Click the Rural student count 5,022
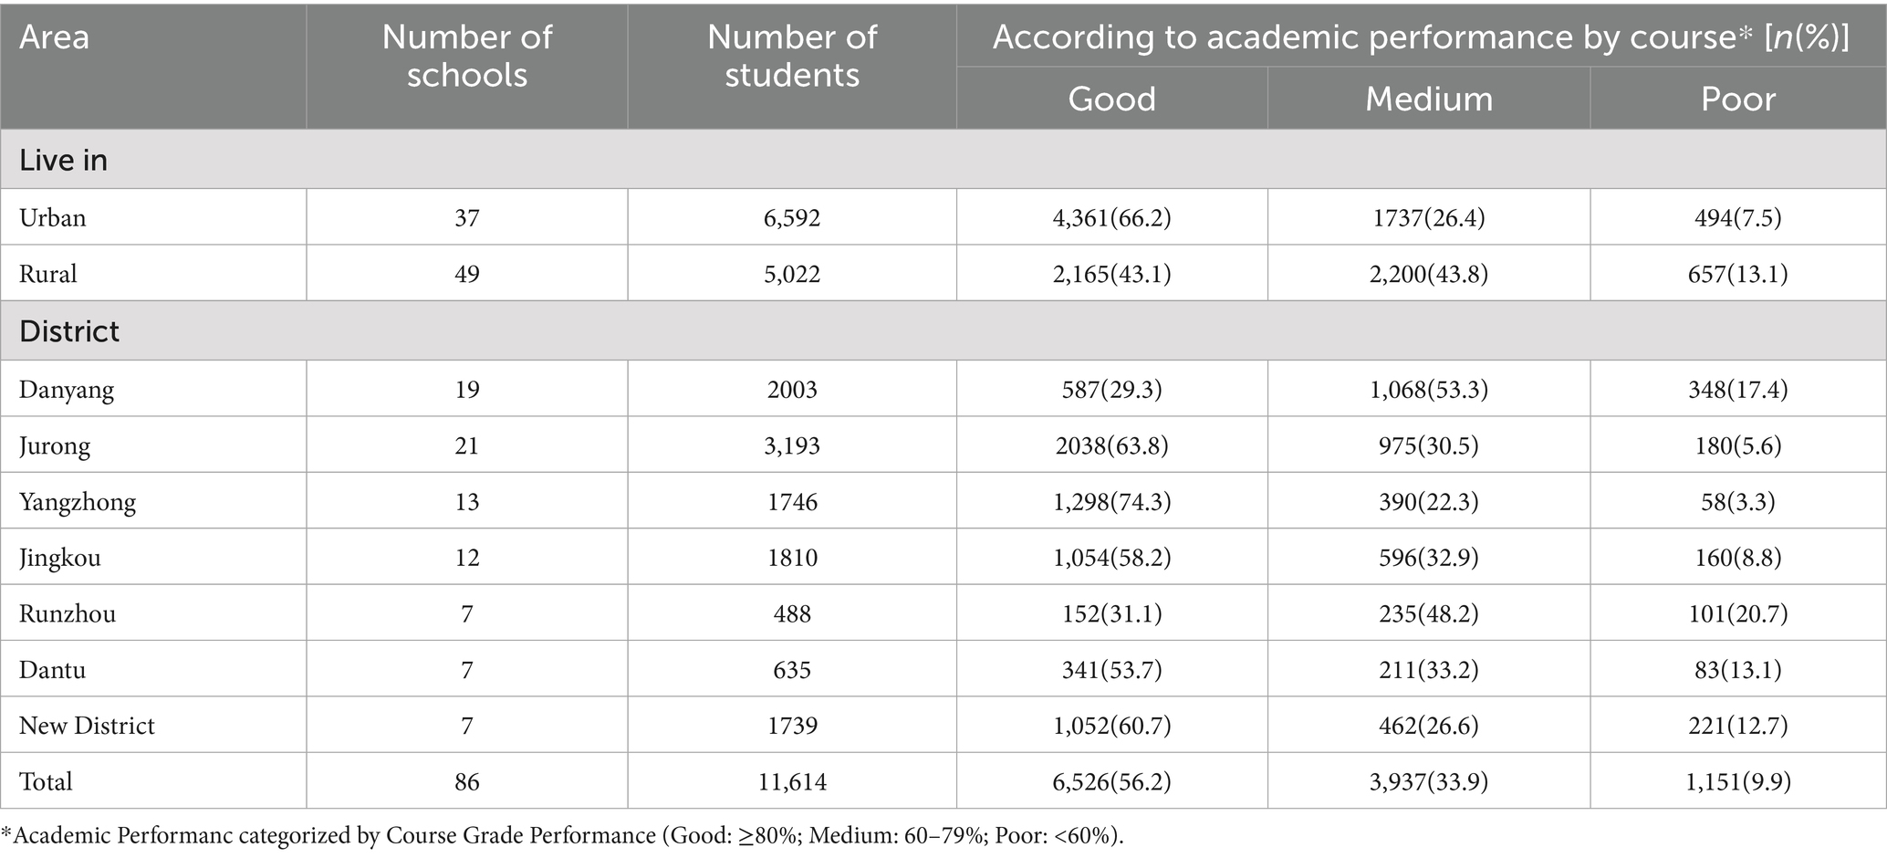1887x858 pixels. [x=791, y=274]
